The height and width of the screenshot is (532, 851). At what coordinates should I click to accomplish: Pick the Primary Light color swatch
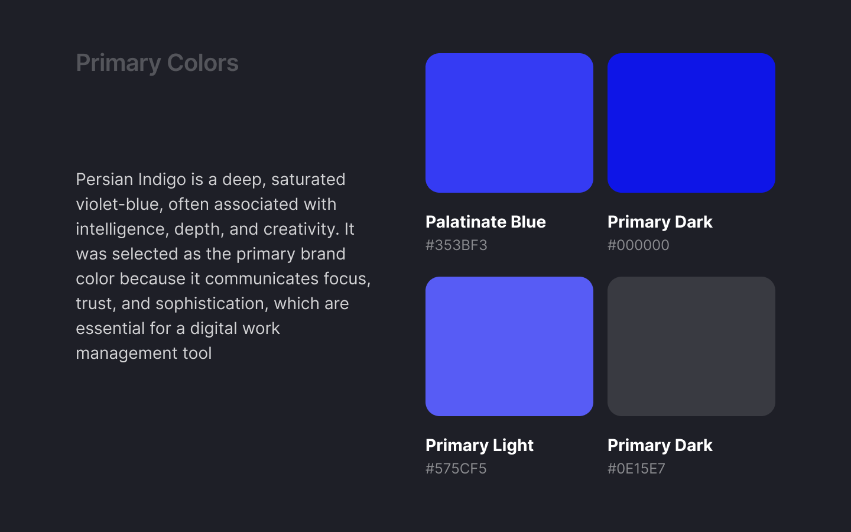[509, 346]
